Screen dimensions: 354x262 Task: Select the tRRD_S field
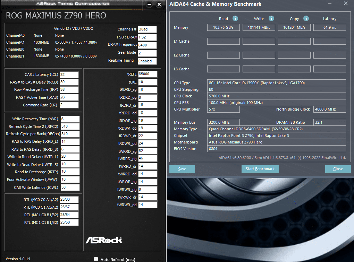click(x=70, y=149)
